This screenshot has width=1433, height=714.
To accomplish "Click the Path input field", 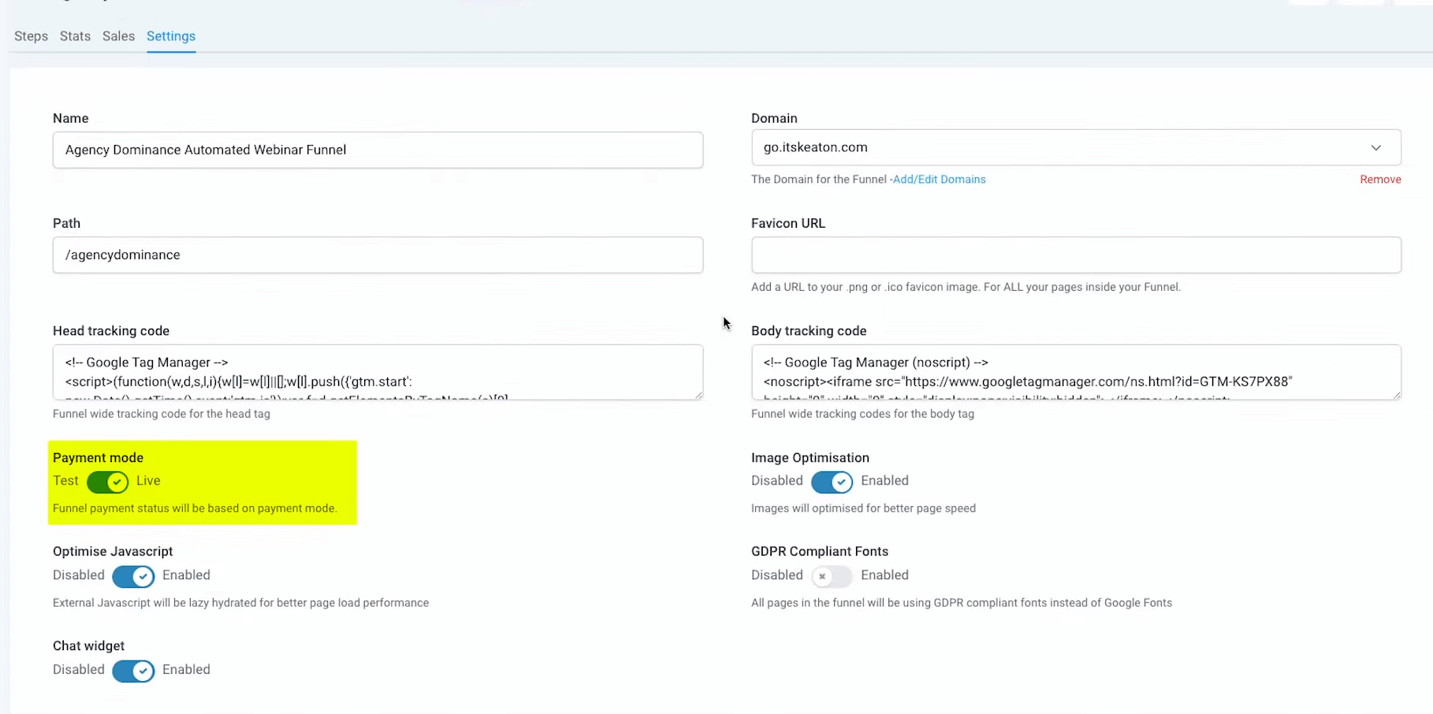I will click(x=378, y=255).
